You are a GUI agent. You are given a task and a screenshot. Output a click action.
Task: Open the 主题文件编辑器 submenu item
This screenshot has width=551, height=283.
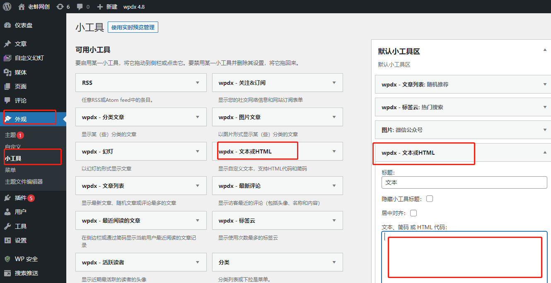coord(24,182)
